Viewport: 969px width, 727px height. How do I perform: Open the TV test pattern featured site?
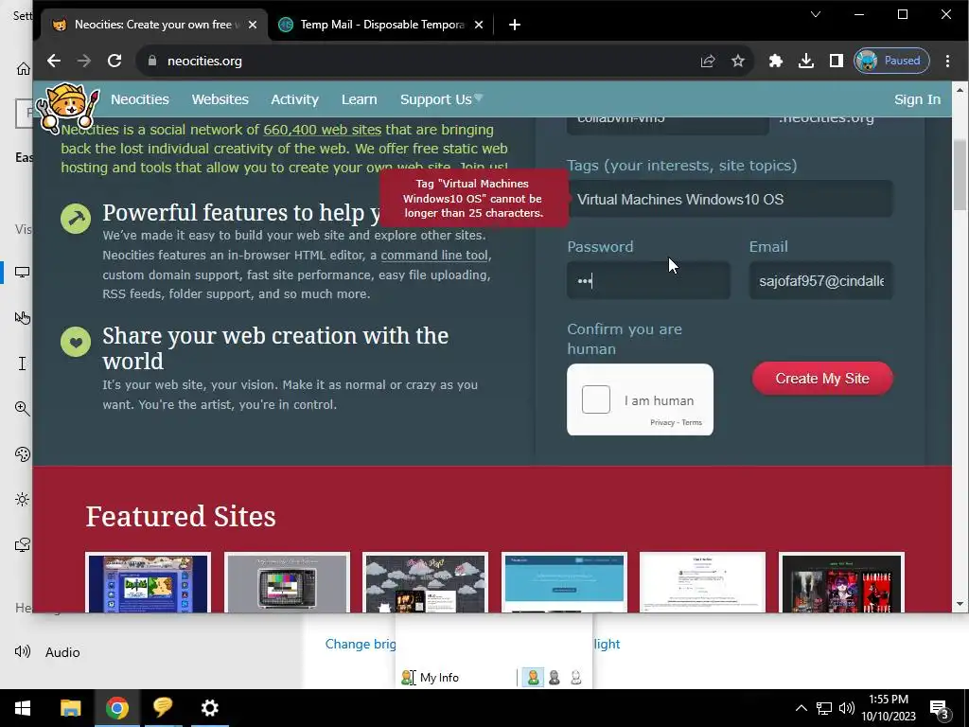point(287,582)
